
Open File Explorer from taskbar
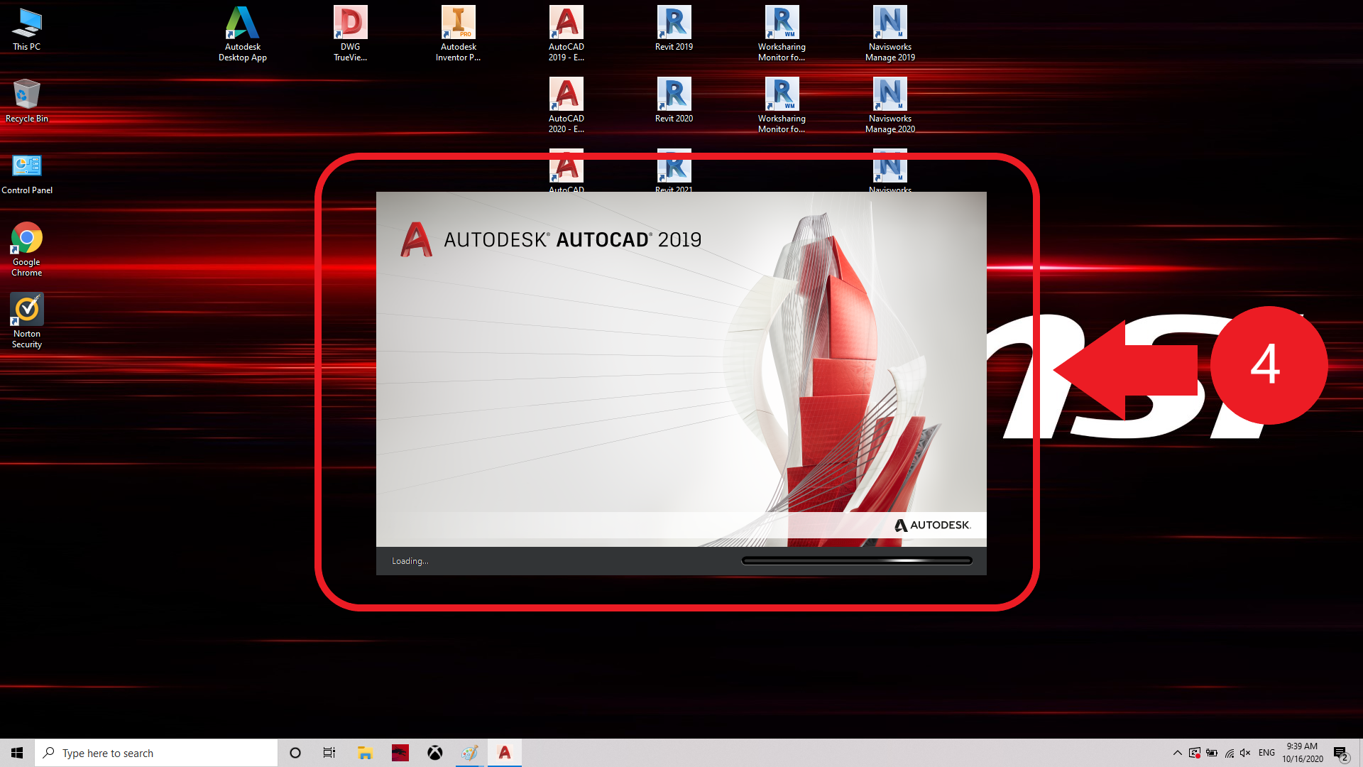[x=365, y=753]
